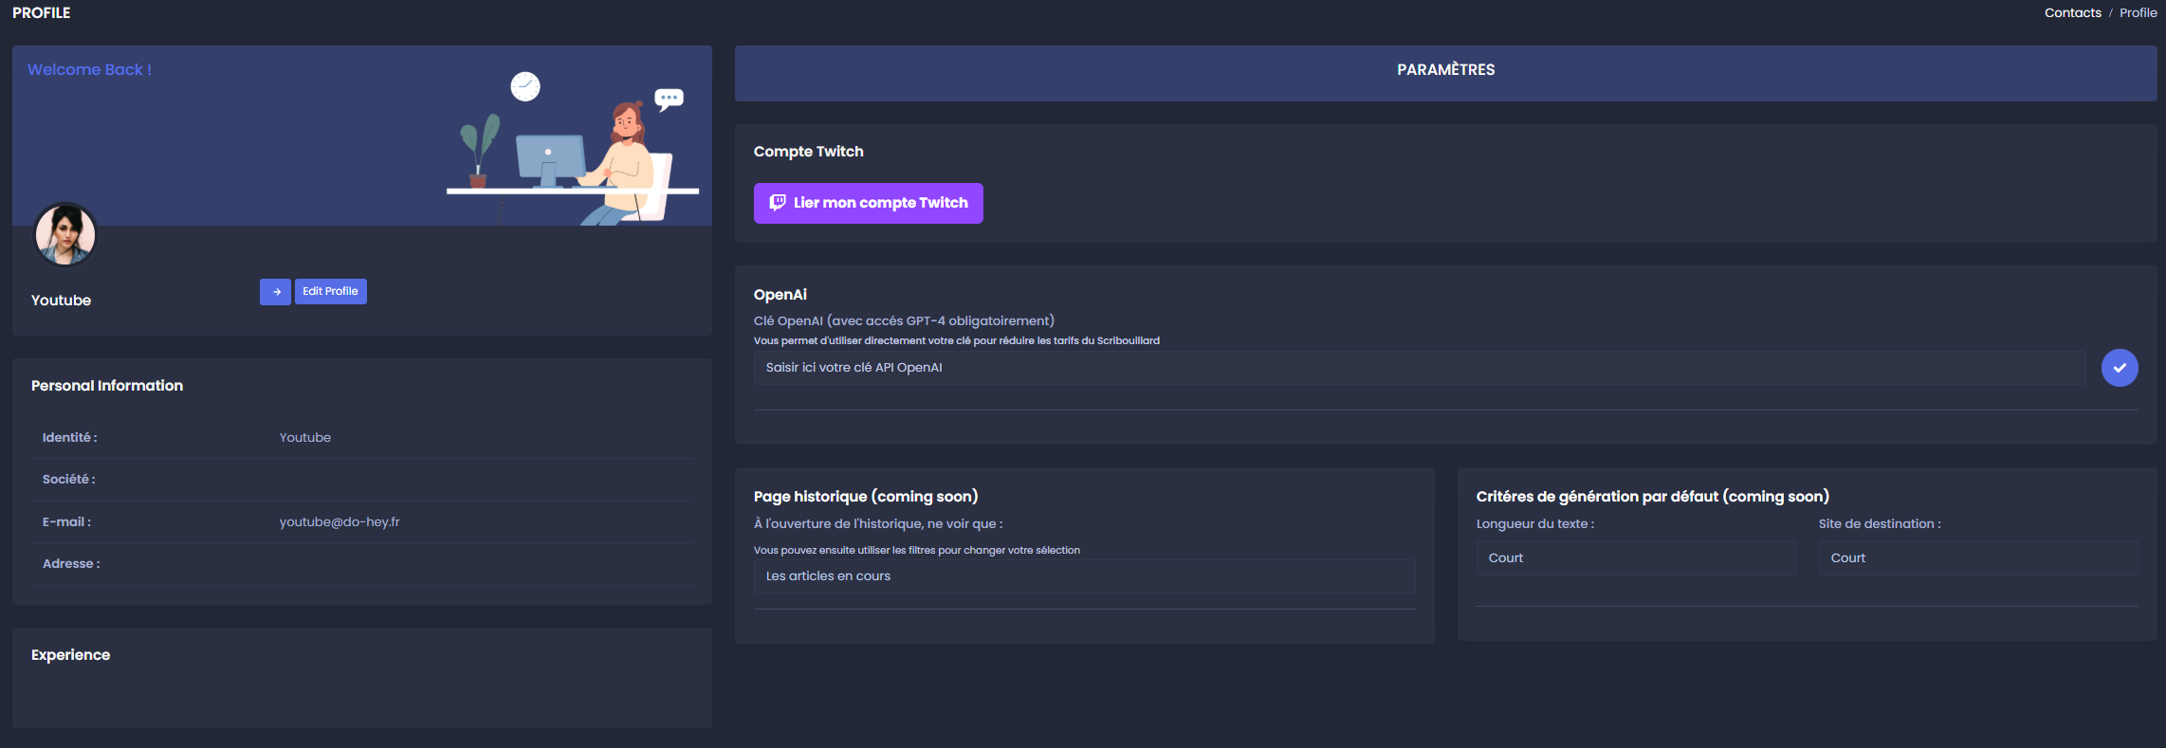Viewport: 2166px width, 748px height.
Task: Click the speech bubble icon in the banner illustration
Action: pyautogui.click(x=670, y=99)
